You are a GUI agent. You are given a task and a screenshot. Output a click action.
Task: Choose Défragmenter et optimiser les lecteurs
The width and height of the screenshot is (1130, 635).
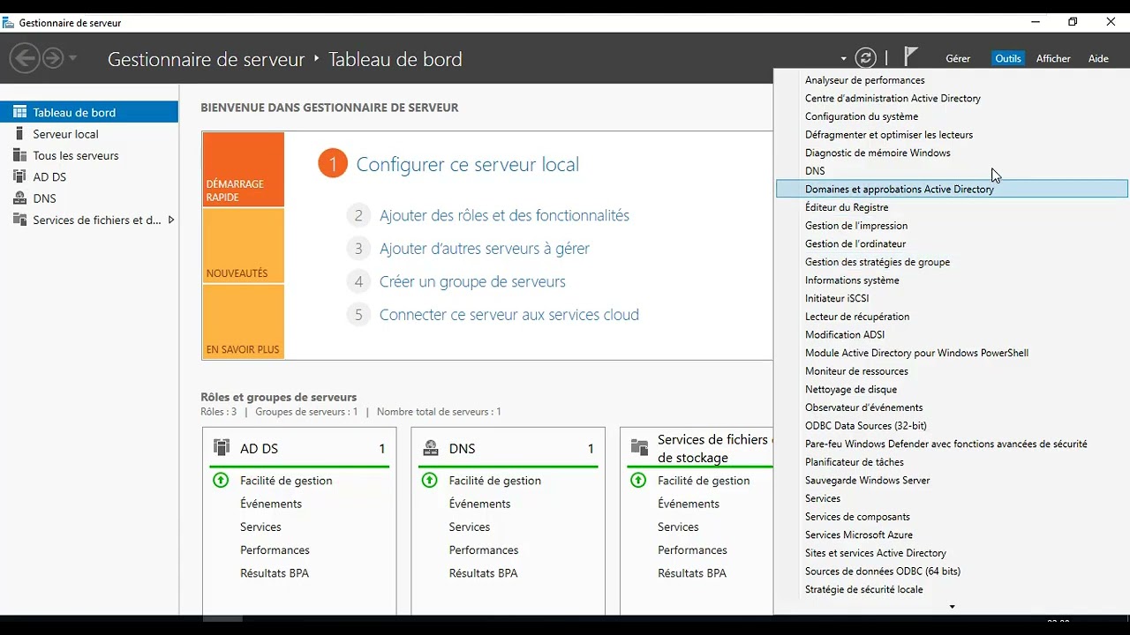tap(952, 135)
